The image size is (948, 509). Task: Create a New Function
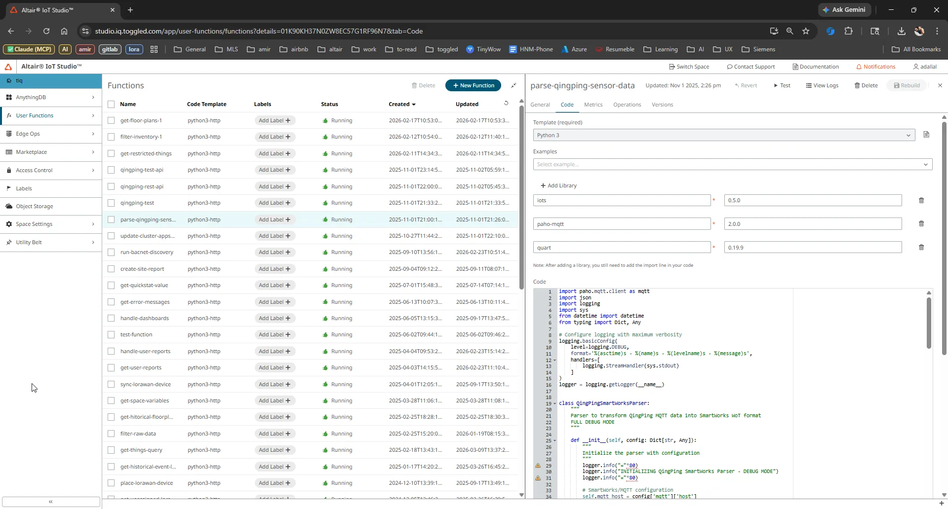point(473,85)
